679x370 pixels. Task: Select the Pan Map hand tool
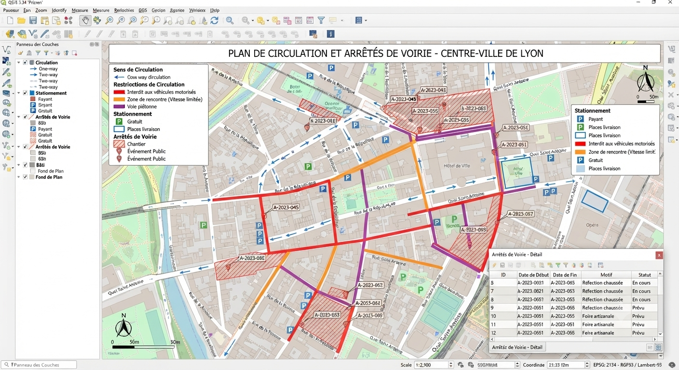point(85,20)
